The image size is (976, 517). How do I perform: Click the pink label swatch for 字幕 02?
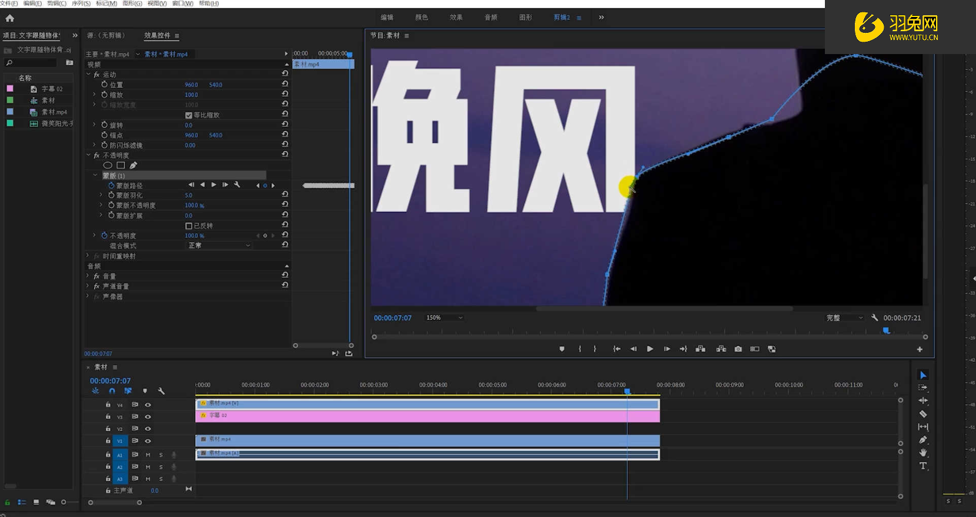[x=10, y=89]
